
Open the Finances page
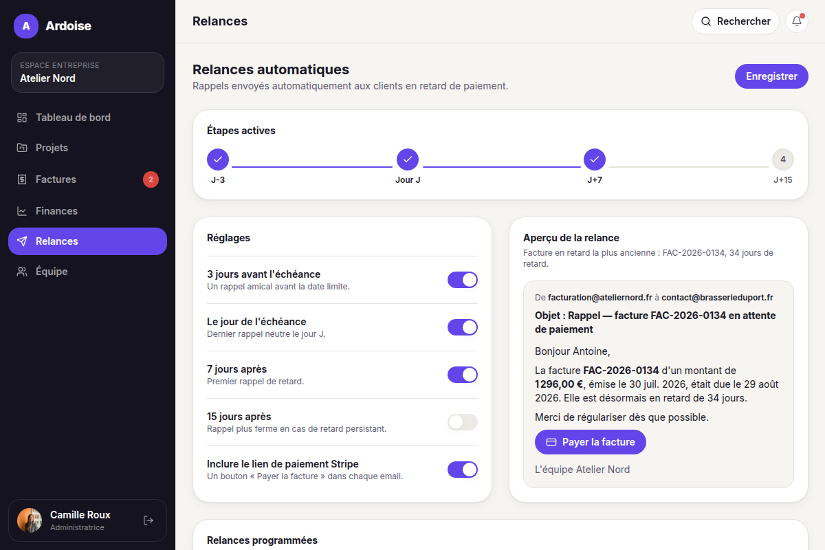click(87, 211)
